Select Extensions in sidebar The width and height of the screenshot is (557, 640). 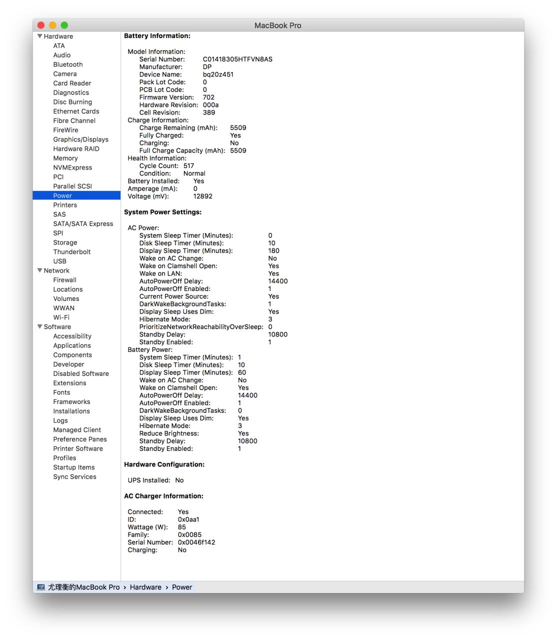pos(69,383)
